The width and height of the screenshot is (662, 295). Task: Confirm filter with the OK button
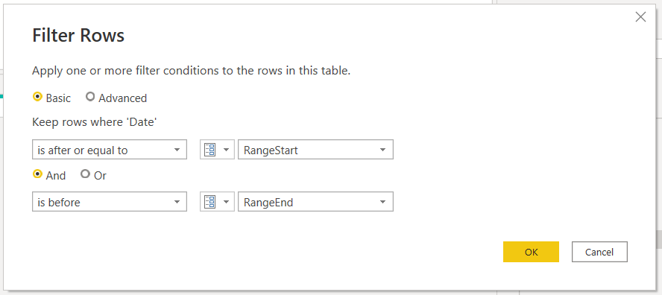click(x=531, y=252)
